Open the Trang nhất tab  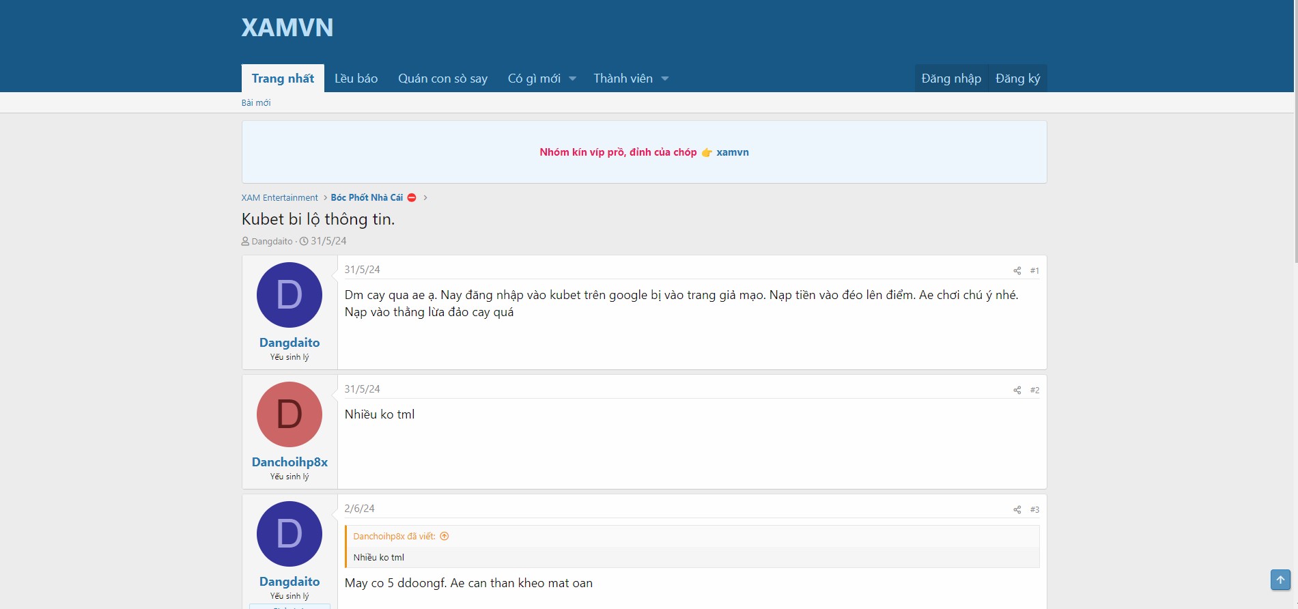(283, 79)
